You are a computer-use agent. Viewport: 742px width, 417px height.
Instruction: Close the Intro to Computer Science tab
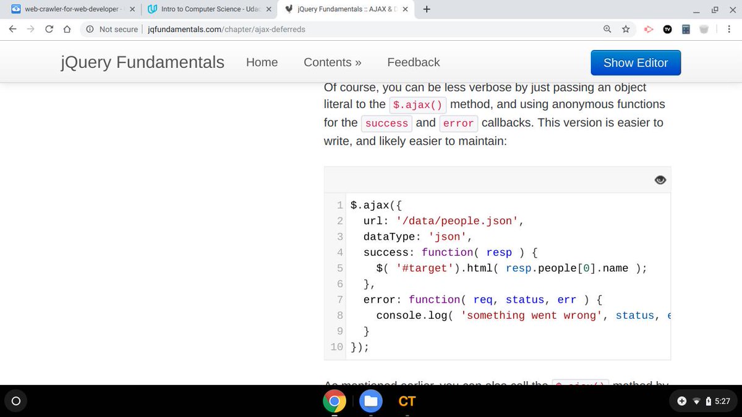coord(268,9)
